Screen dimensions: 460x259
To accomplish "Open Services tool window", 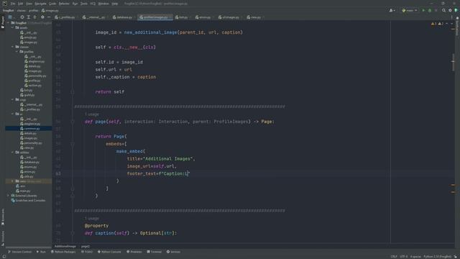I will point(173,252).
